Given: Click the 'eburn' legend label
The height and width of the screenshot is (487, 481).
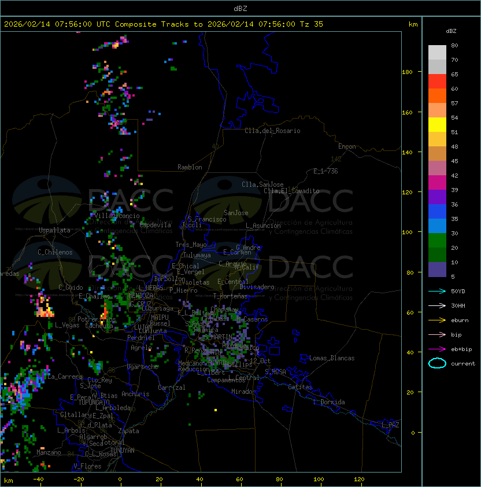Looking at the screenshot, I should click(x=460, y=320).
